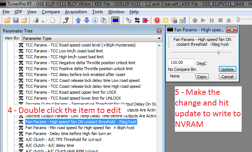Open the bar chart histogram icon

coord(183,20)
